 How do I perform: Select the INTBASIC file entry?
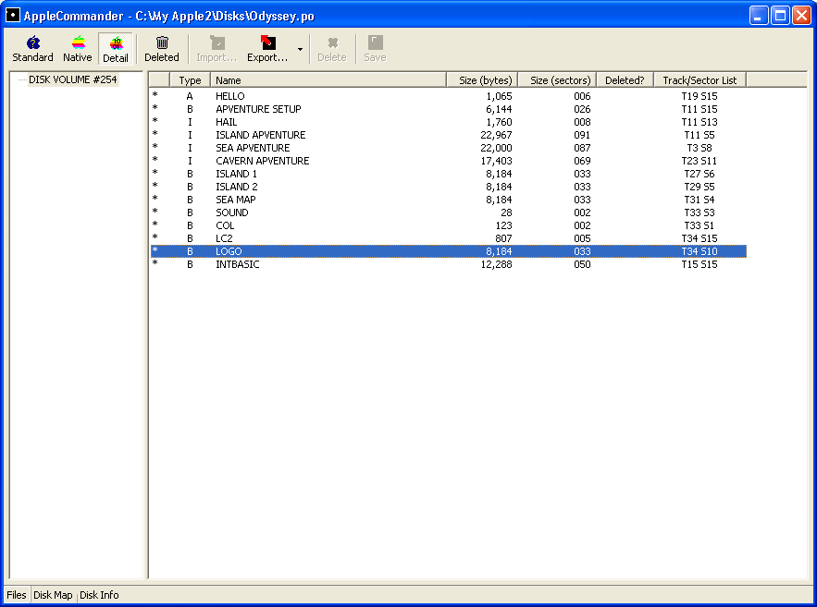[x=237, y=264]
